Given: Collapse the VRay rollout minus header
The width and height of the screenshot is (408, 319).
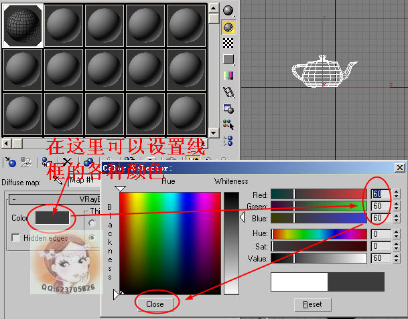Looking at the screenshot, I should tap(13, 199).
